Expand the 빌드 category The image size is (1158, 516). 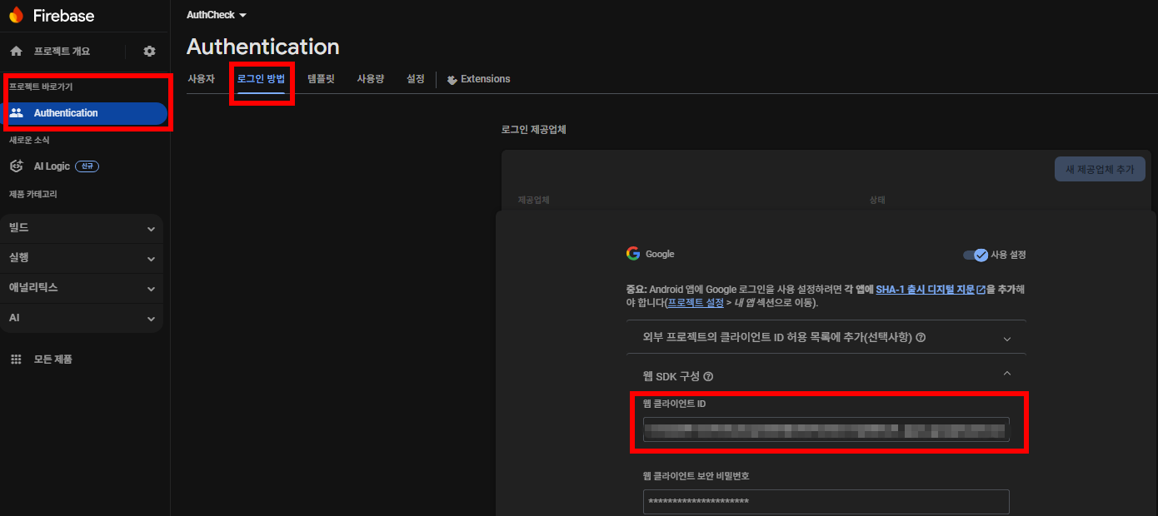click(82, 228)
